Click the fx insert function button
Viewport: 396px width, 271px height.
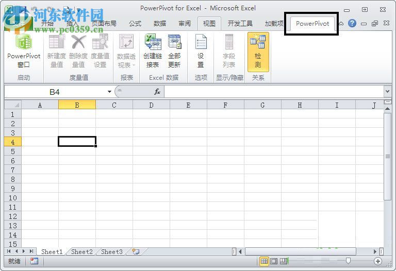click(157, 92)
